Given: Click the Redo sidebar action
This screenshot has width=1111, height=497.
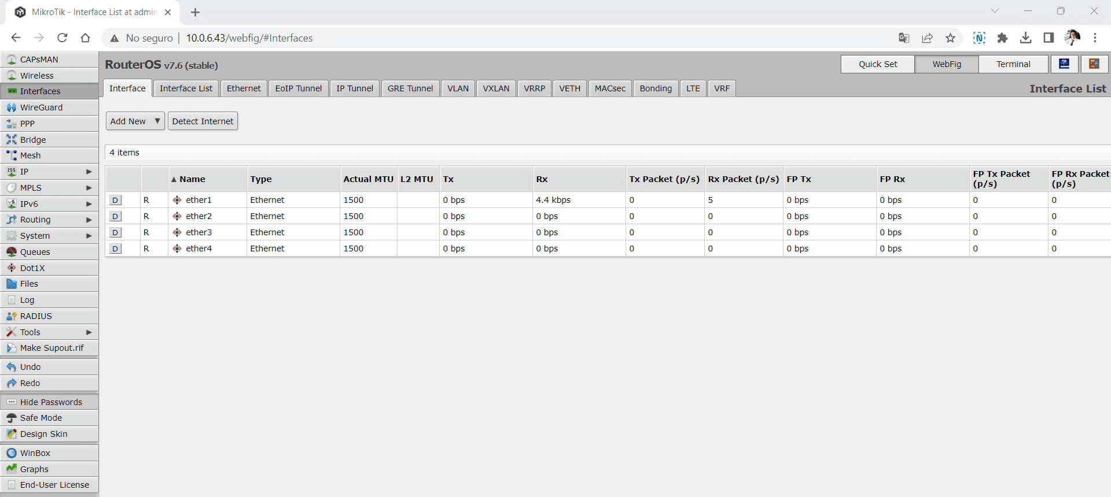Looking at the screenshot, I should pyautogui.click(x=49, y=383).
